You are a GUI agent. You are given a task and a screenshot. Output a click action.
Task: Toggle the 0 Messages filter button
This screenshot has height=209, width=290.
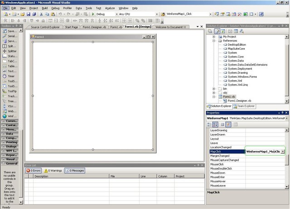74,171
